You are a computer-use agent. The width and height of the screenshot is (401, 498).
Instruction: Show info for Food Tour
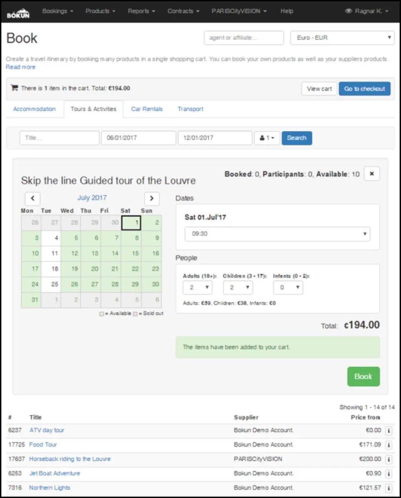tap(389, 445)
